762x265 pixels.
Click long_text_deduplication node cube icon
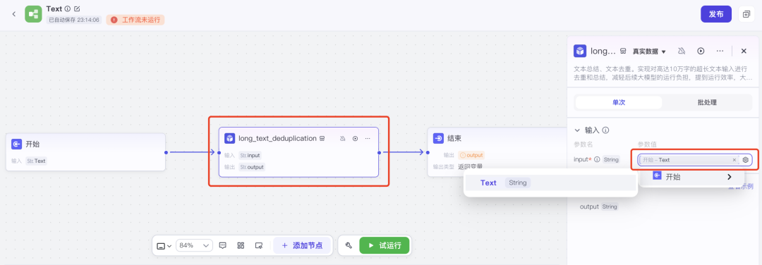(x=229, y=138)
